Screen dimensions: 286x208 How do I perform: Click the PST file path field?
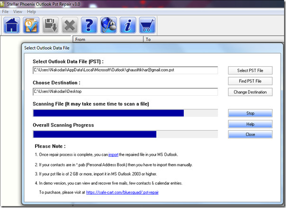click(125, 70)
